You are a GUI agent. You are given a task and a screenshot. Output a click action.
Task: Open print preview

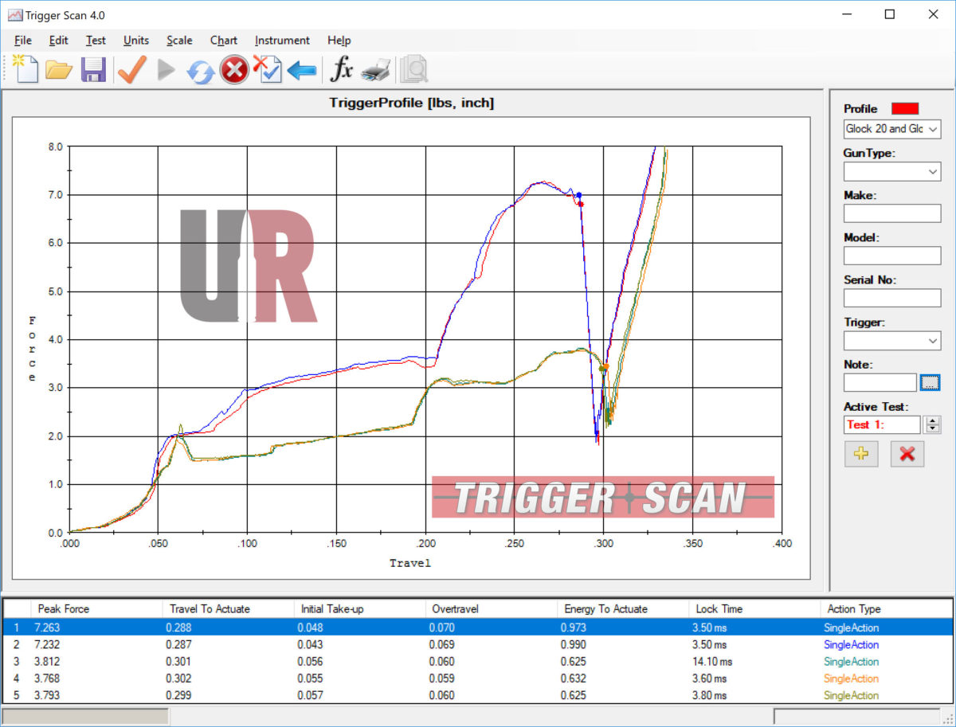(x=414, y=70)
